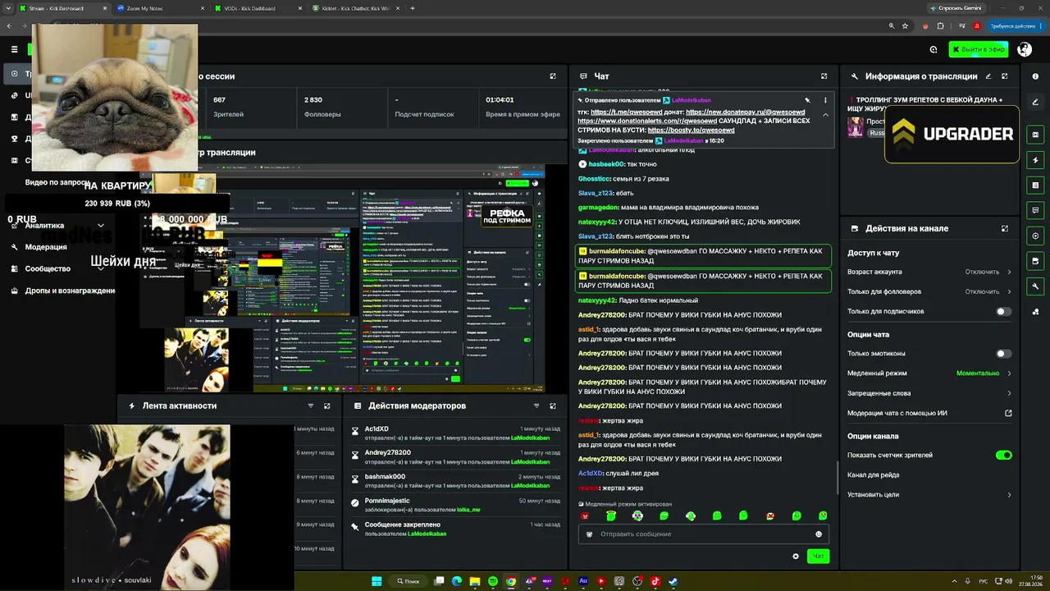The image size is (1050, 591).
Task: Open the followers-only chat setting
Action: [929, 291]
